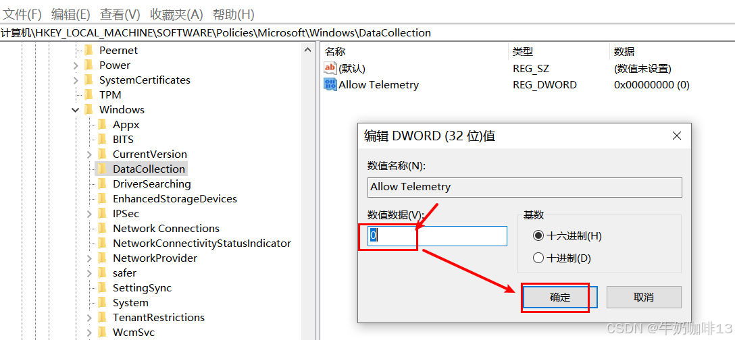Collapse the Windows registry key
Image resolution: width=735 pixels, height=340 pixels.
[x=76, y=109]
